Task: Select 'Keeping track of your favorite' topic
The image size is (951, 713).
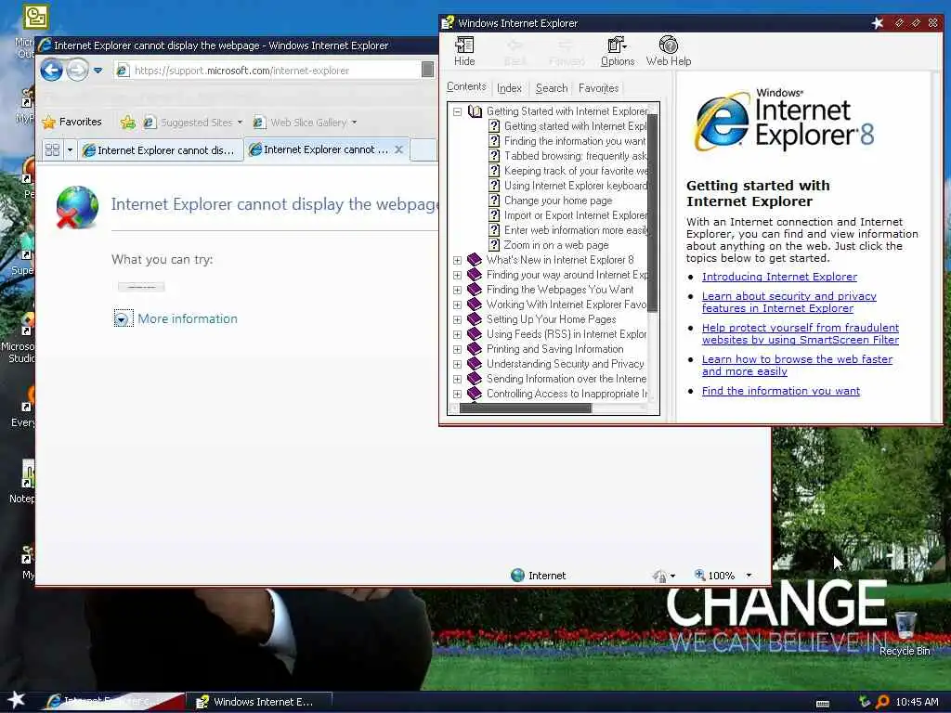Action: (576, 171)
